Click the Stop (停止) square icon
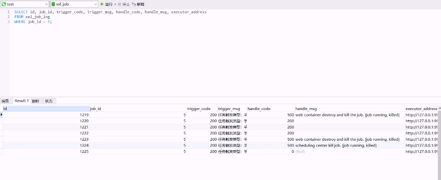This screenshot has height=180, width=441. (x=120, y=4)
